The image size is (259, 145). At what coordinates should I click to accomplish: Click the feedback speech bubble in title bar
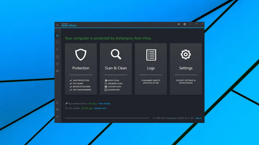[x=179, y=24]
